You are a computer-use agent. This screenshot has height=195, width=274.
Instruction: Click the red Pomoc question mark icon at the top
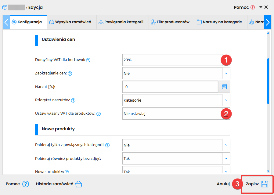pyautogui.click(x=252, y=7)
